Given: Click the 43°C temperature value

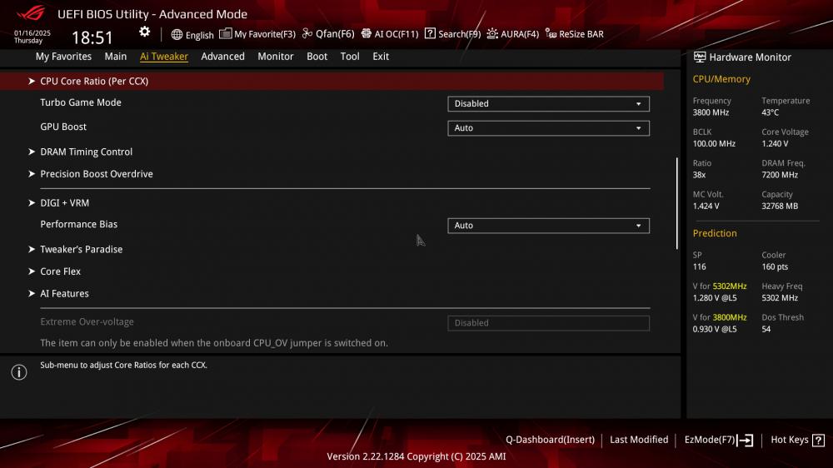Looking at the screenshot, I should tap(770, 112).
